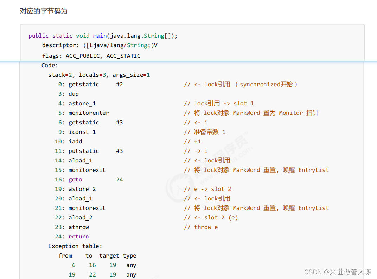Click the astore_2 instruction

coord(82,189)
